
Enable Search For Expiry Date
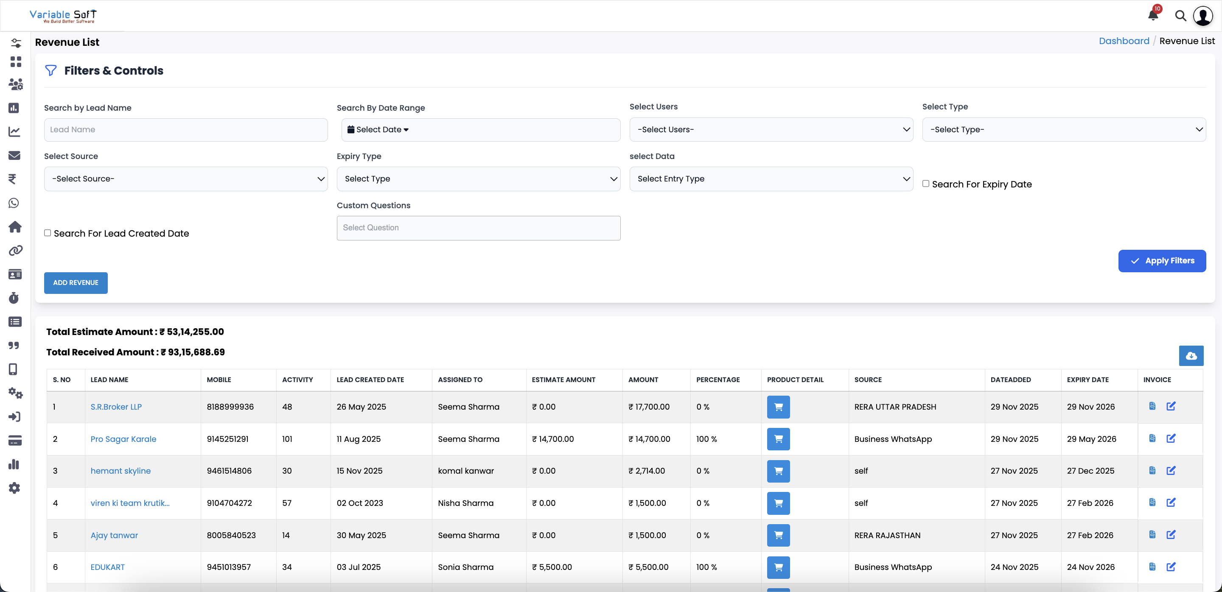(926, 184)
